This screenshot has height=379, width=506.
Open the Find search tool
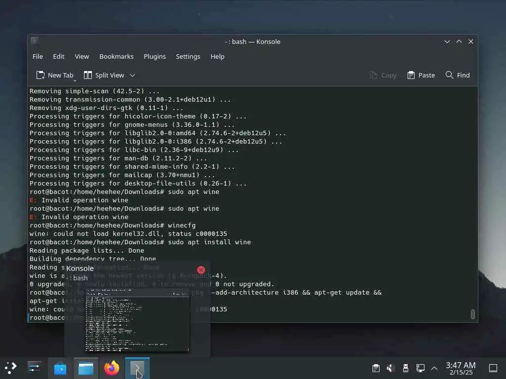(x=458, y=75)
